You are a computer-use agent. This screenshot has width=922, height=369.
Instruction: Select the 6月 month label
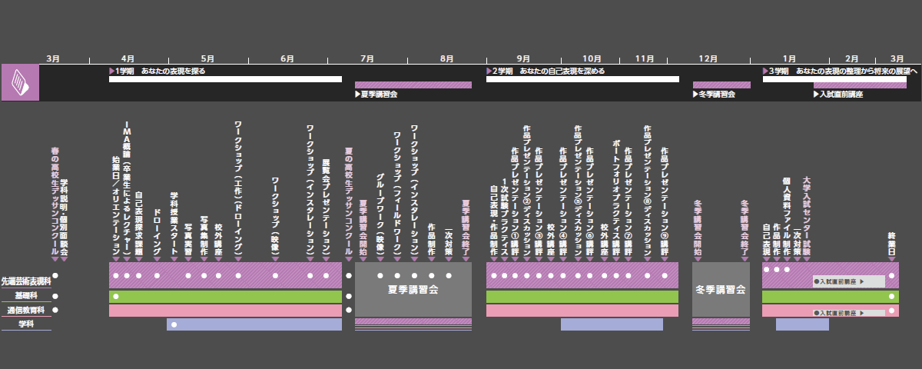[x=287, y=58]
